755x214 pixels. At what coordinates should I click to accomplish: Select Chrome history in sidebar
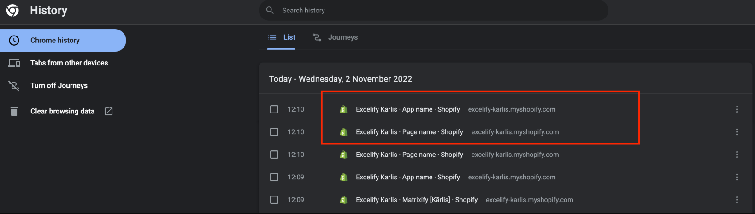(63, 41)
